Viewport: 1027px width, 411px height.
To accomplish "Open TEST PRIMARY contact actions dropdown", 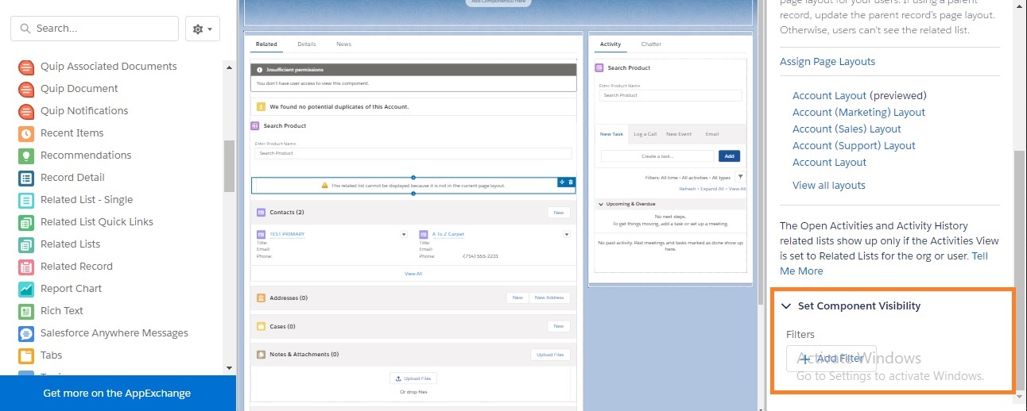I will click(x=404, y=235).
